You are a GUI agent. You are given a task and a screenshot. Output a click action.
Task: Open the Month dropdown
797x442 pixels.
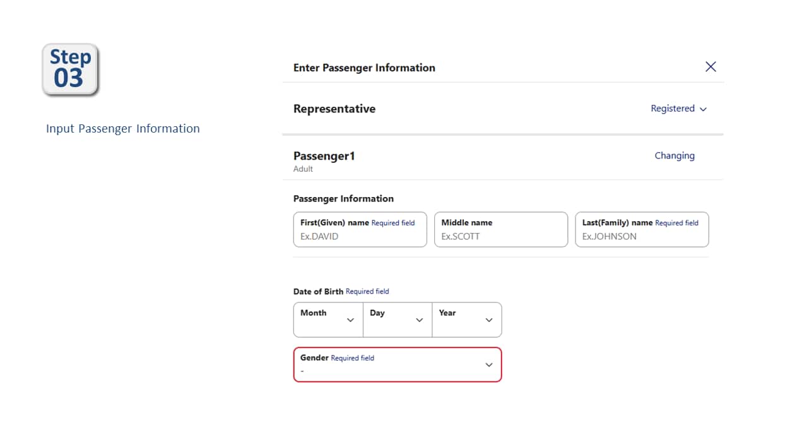click(x=328, y=320)
